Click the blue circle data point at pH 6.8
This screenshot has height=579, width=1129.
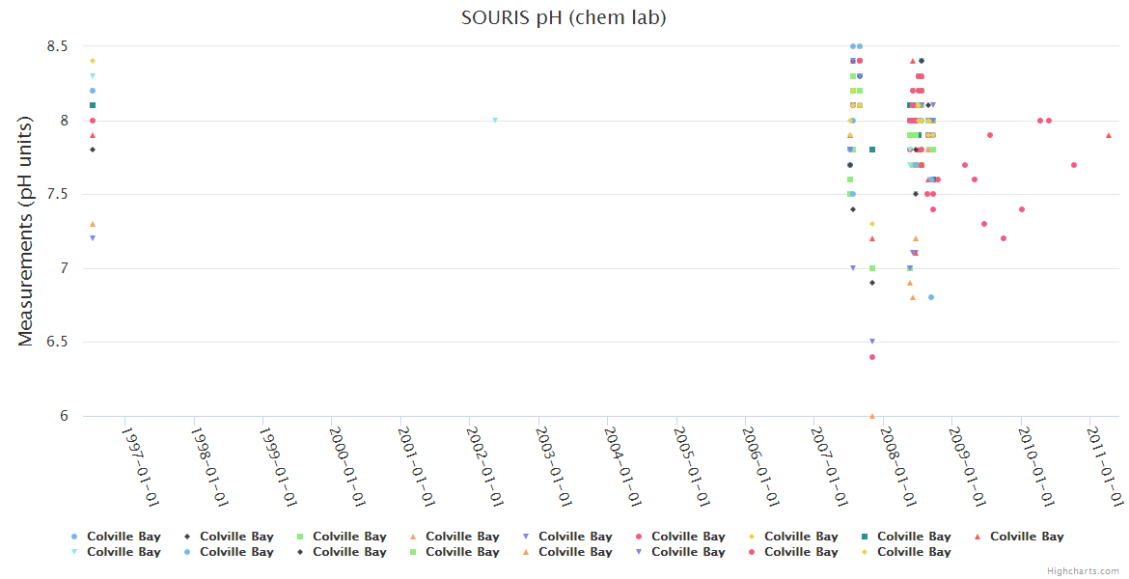click(931, 297)
